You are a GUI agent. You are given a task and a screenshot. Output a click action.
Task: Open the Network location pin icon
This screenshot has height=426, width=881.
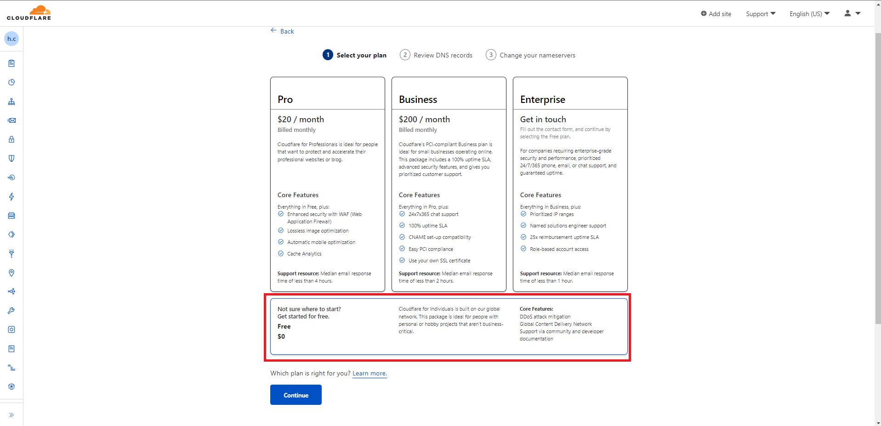coord(11,273)
